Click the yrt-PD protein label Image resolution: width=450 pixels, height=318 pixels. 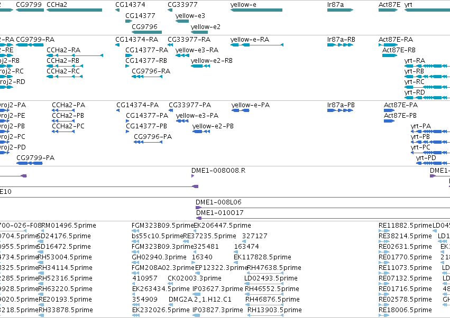click(426, 158)
